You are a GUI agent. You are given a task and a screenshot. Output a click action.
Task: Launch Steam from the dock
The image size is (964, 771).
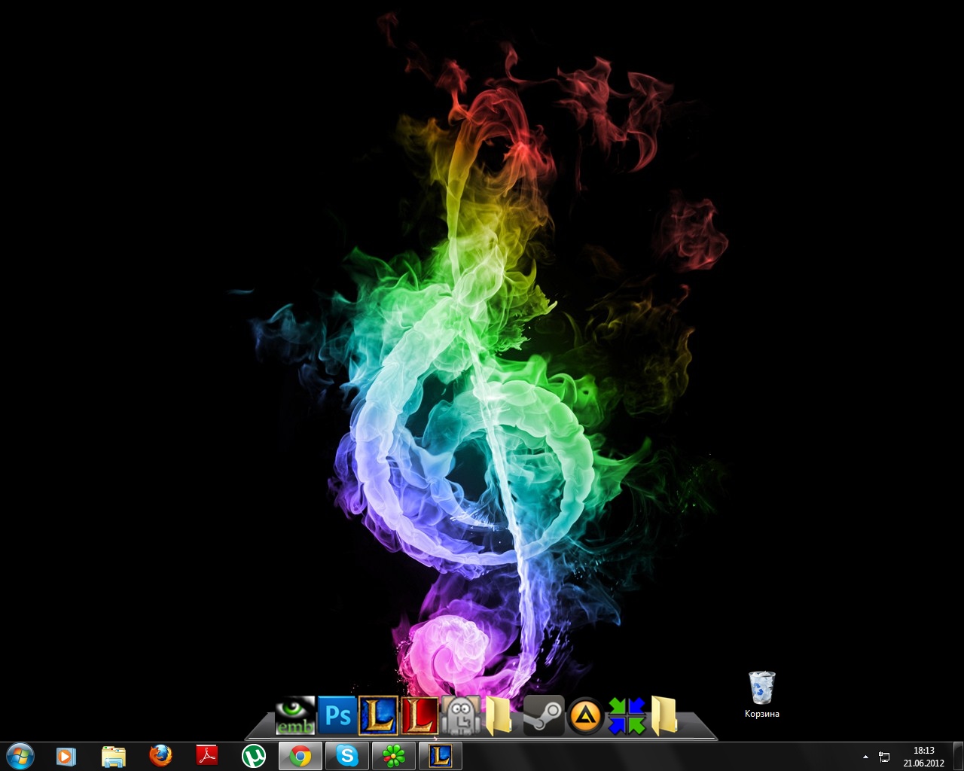(x=543, y=715)
